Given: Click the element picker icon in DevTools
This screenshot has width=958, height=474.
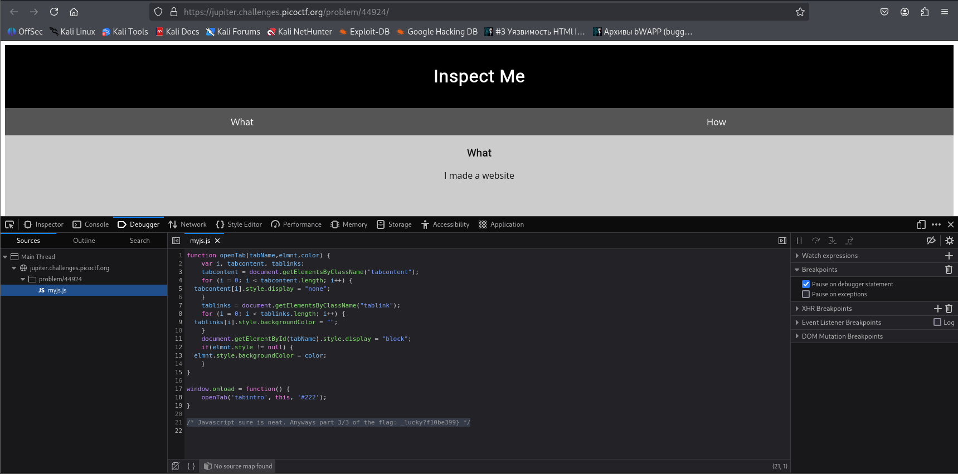Looking at the screenshot, I should 9,224.
